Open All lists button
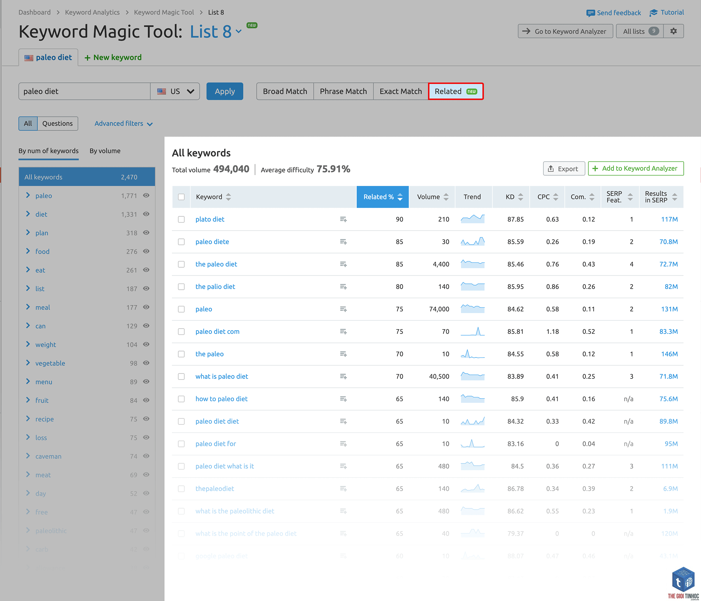 pos(640,31)
